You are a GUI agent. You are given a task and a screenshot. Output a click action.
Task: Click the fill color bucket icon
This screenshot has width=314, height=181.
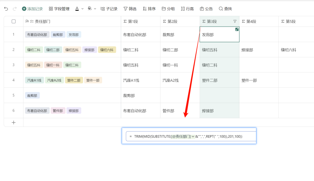pyautogui.click(x=90, y=9)
